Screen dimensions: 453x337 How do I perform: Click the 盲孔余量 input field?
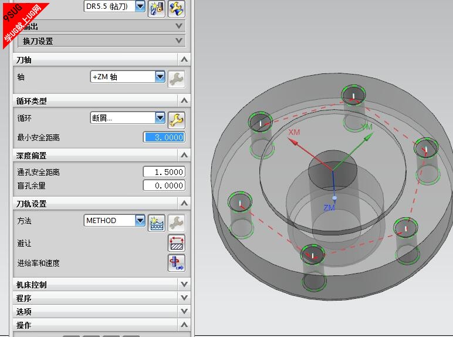[x=164, y=186]
